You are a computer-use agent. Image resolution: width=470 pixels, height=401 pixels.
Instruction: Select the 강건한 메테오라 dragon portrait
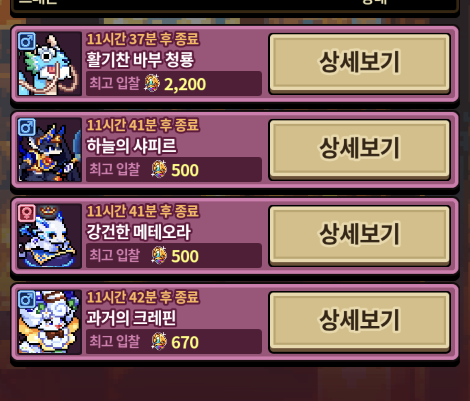pos(50,236)
